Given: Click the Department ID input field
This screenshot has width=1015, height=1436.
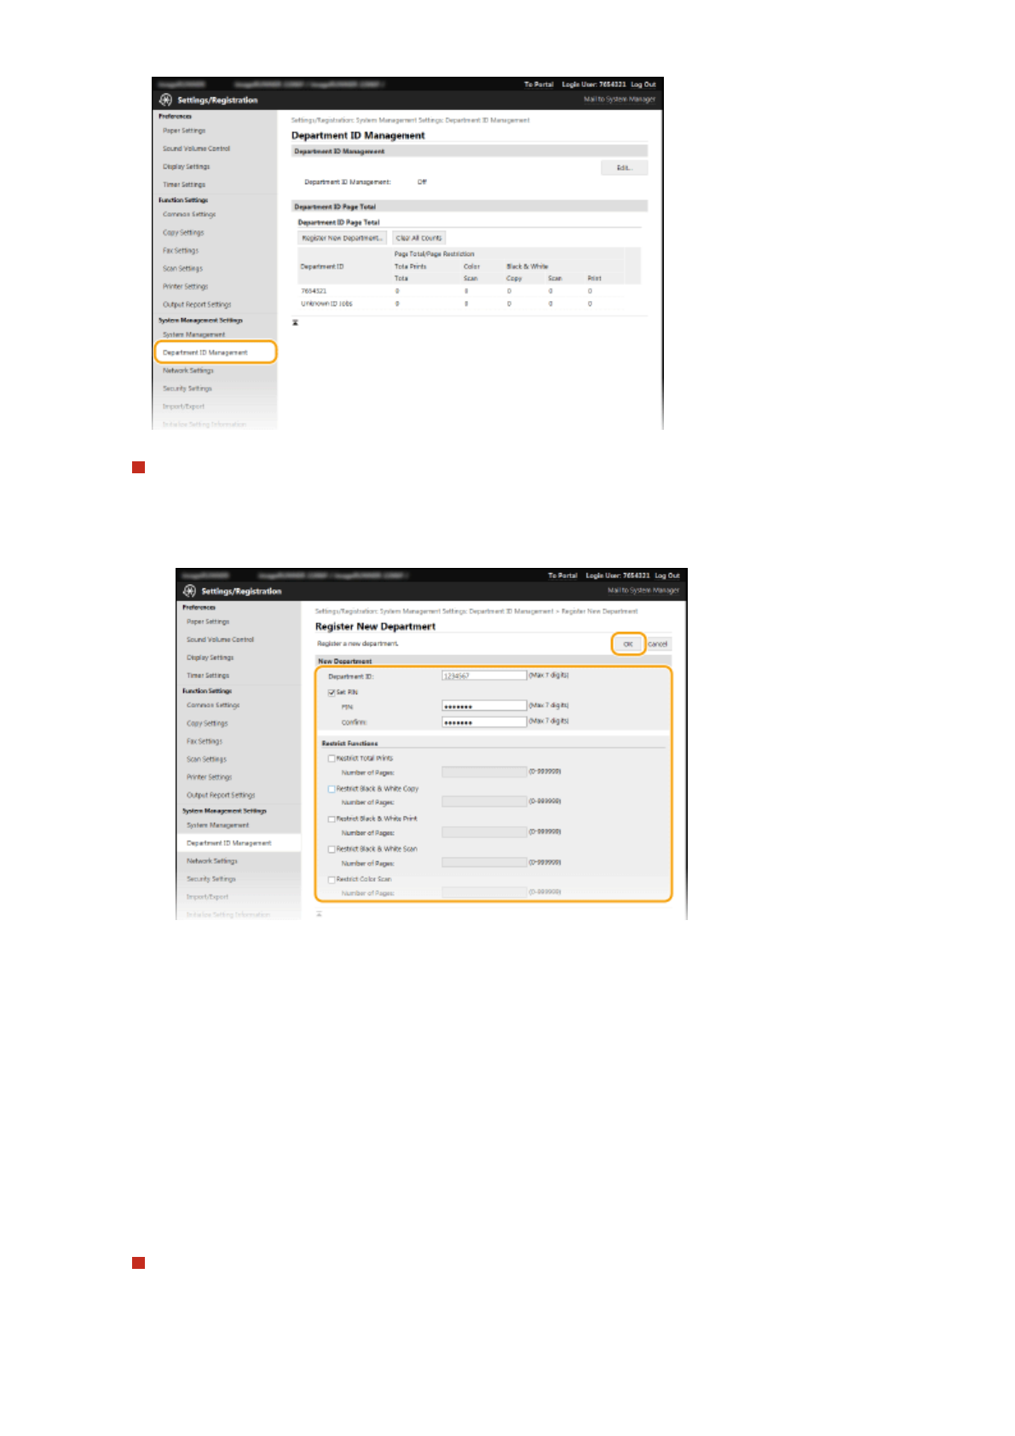Looking at the screenshot, I should pyautogui.click(x=484, y=675).
